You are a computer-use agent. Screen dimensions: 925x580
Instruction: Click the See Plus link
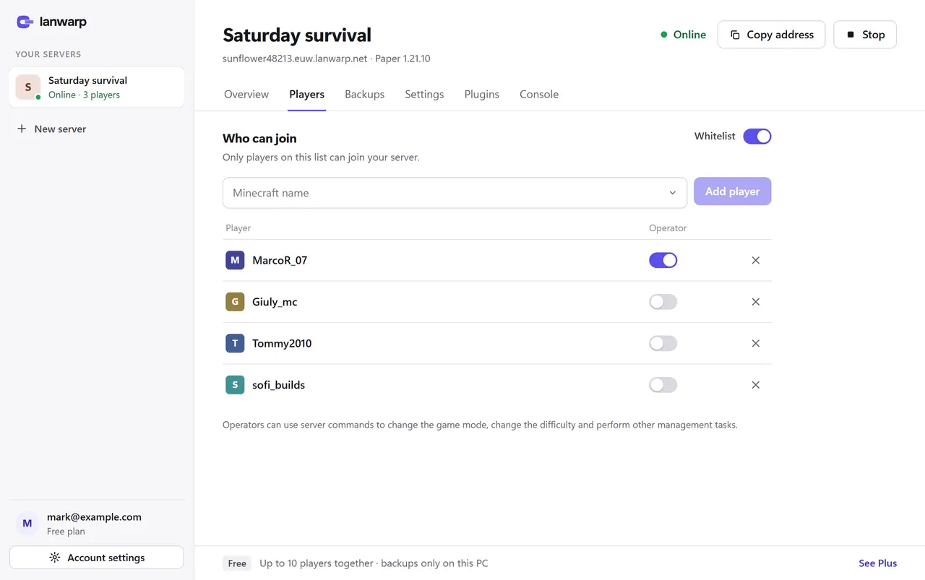click(877, 563)
